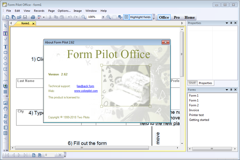Open the Edit menu
240x160 pixels.
[17, 11]
